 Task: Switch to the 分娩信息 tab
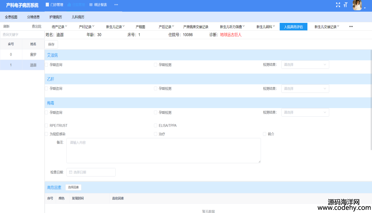[x=33, y=17]
